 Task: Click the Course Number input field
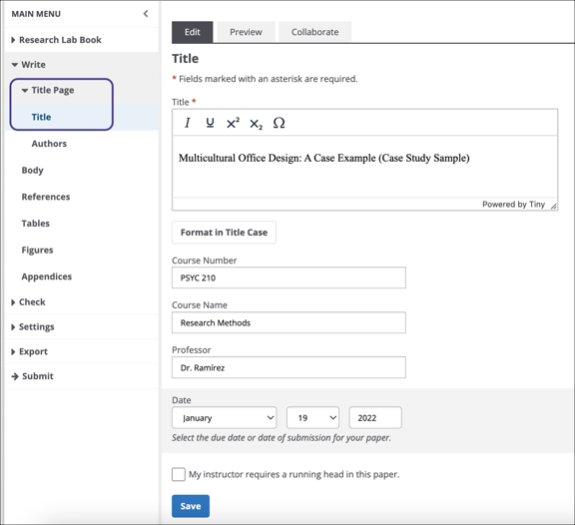(x=288, y=277)
